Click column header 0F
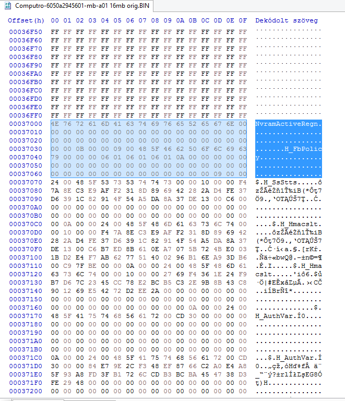This screenshot has height=401, width=345. [243, 20]
